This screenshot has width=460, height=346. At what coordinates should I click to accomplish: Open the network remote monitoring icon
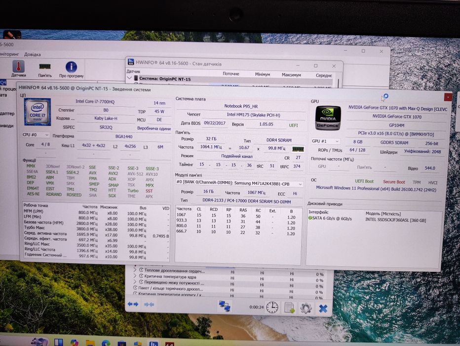[225, 306]
